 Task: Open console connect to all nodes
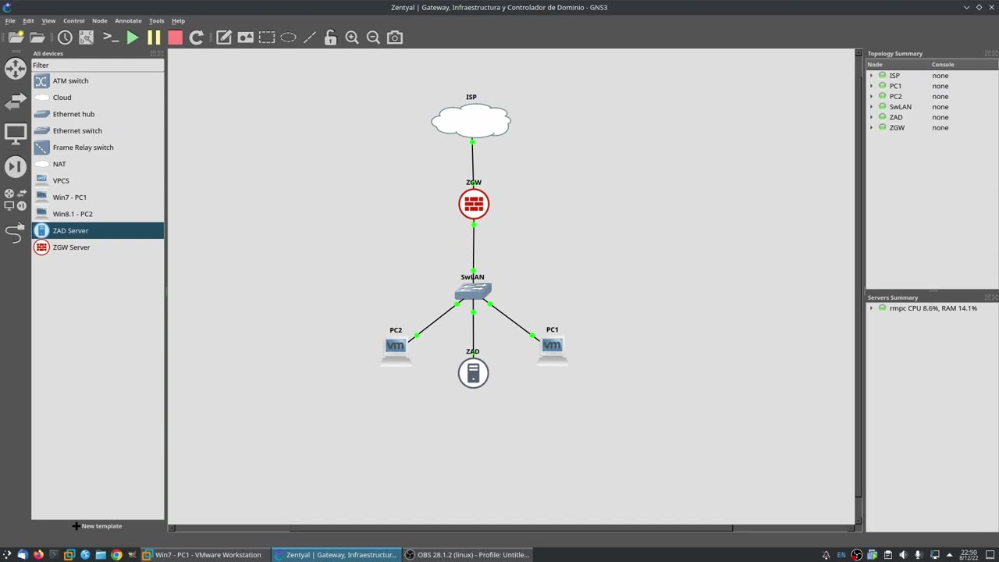click(x=111, y=37)
